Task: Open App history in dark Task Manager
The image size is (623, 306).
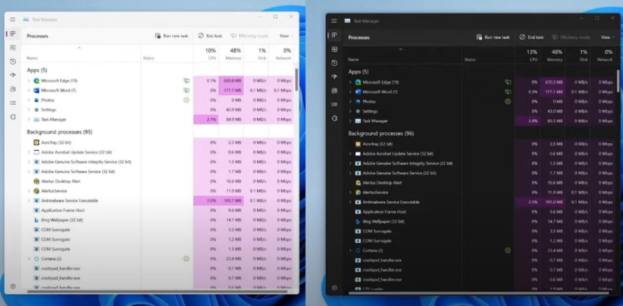Action: (x=334, y=63)
